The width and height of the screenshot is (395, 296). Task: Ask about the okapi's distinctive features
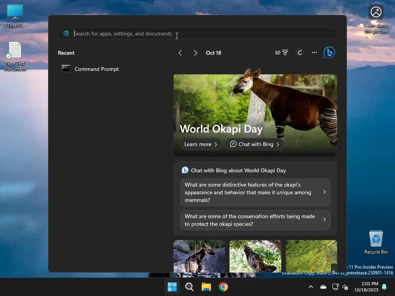click(x=255, y=192)
